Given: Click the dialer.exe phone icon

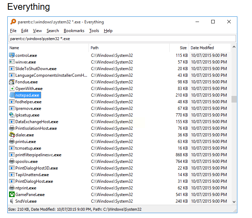Looking at the screenshot, I should [x=12, y=135].
